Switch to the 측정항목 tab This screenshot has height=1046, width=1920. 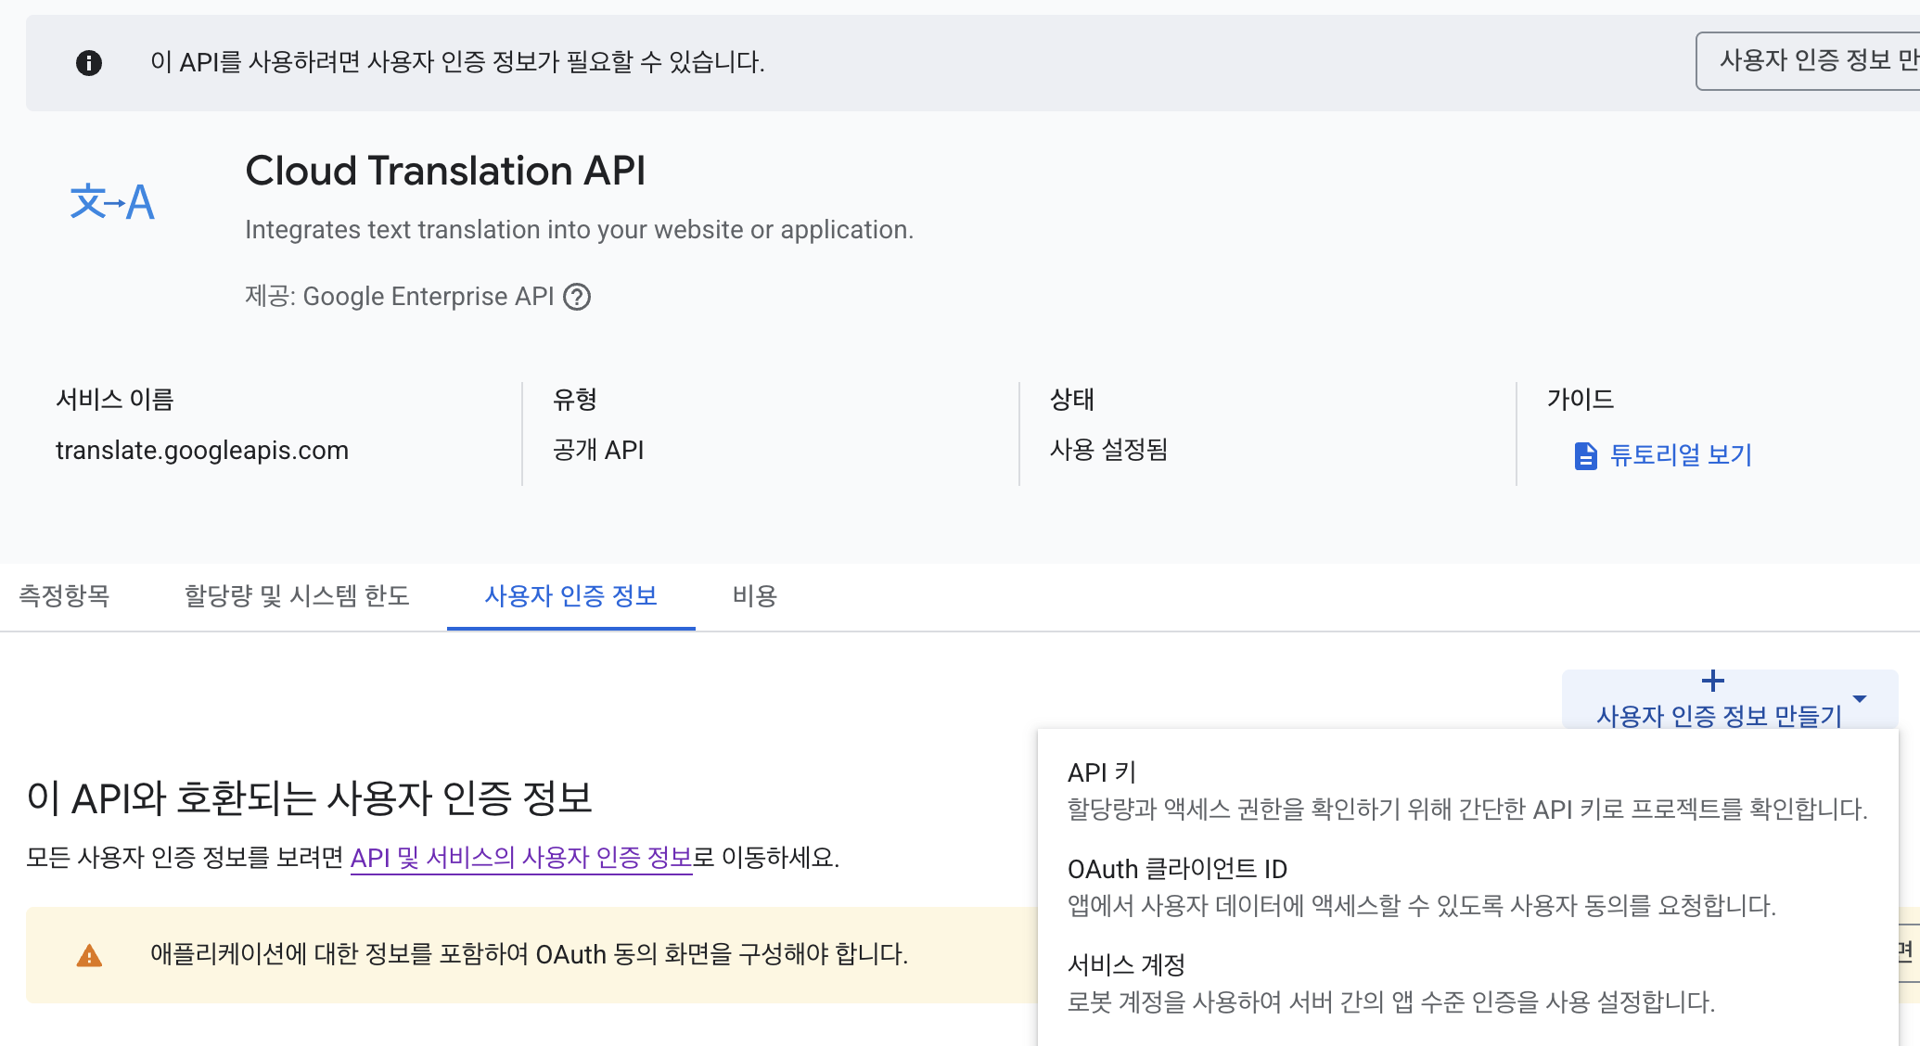[64, 595]
